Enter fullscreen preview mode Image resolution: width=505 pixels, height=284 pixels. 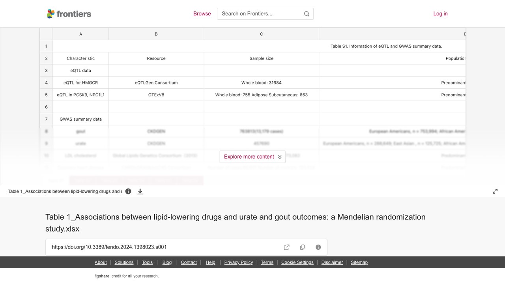(495, 191)
